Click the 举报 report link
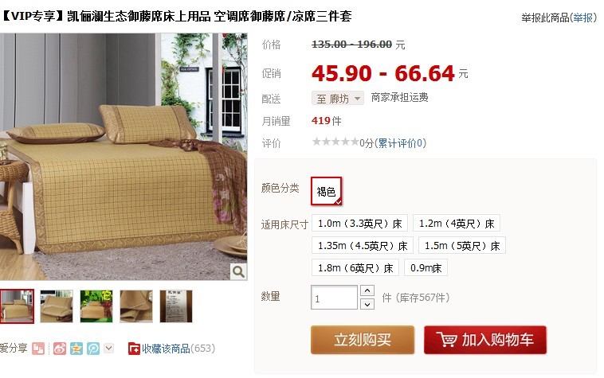Image resolution: width=604 pixels, height=378 pixels. [582, 18]
